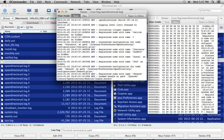Screen dimensions: 224x140
Task: Click the Grab.app icon
Action: click(x=115, y=90)
